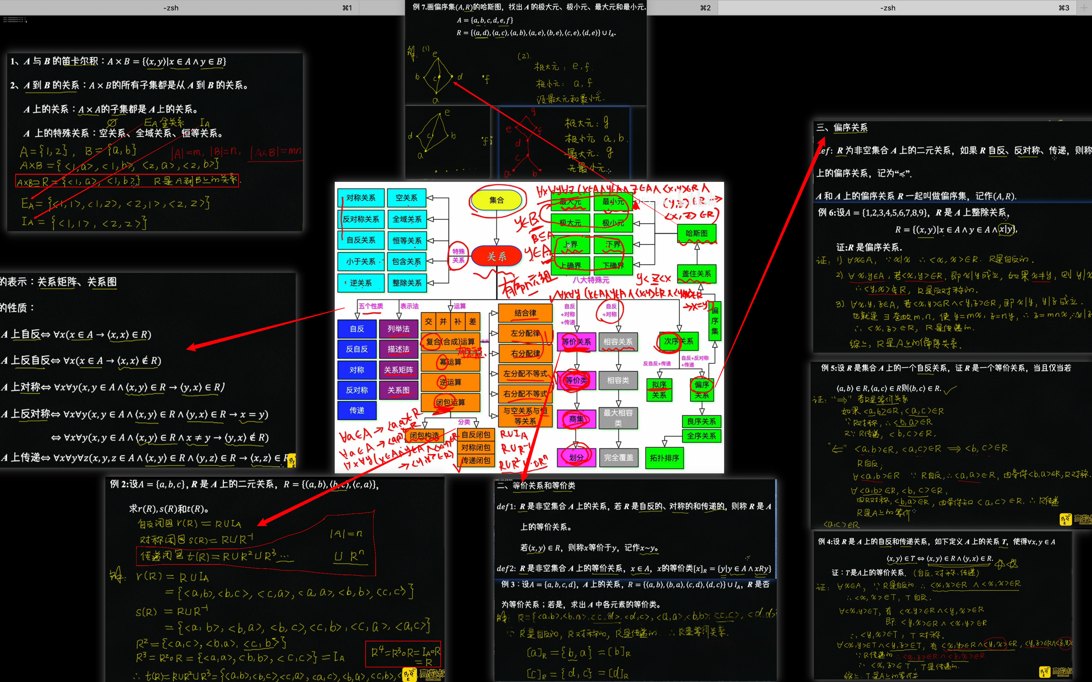
Task: Click the 极小元 green box
Action: [x=613, y=223]
